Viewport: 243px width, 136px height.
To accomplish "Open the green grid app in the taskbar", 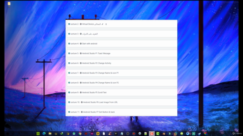I will [x=38, y=133].
